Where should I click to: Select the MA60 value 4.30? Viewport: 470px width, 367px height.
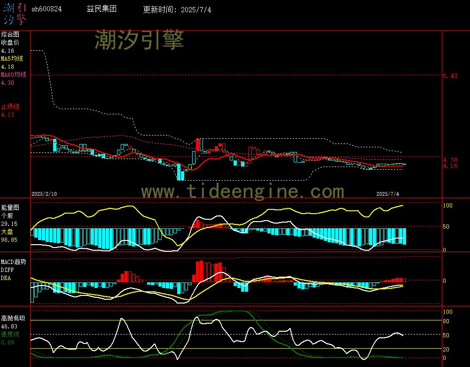tap(8, 82)
